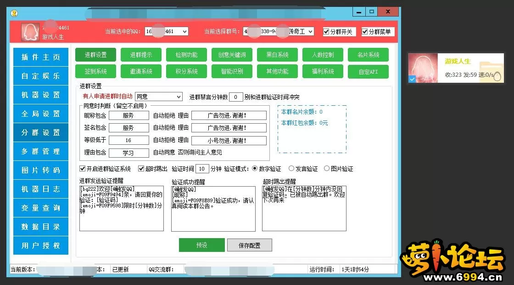The image size is (514, 285).
Task: Select the 发言验证 radio button
Action: [291, 169]
